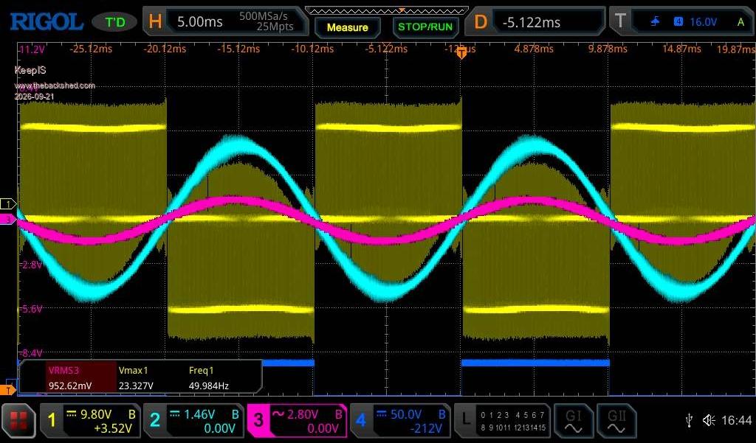Viewport: 756px width, 443px height.
Task: Toggle channel 2 cyan 1.46V
Action: point(194,421)
